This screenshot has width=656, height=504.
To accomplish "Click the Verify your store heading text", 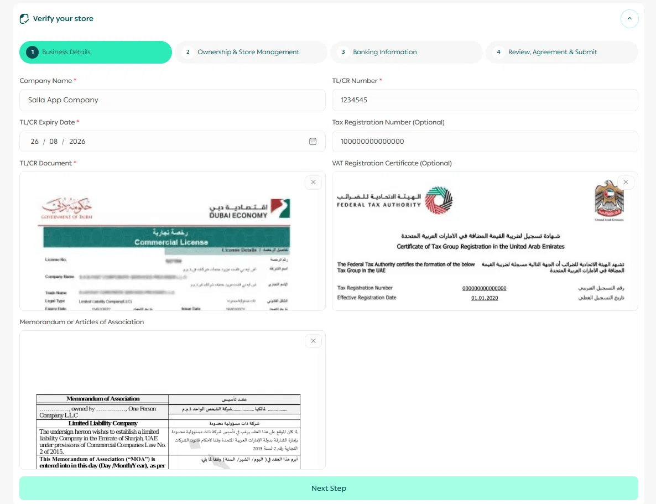I will pos(63,18).
